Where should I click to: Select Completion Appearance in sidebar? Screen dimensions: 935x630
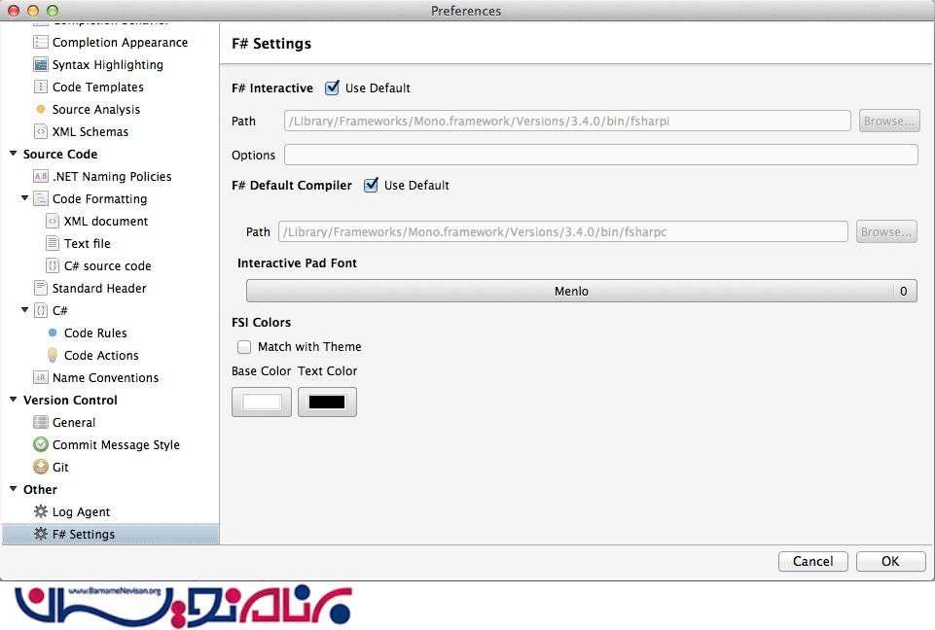point(120,43)
